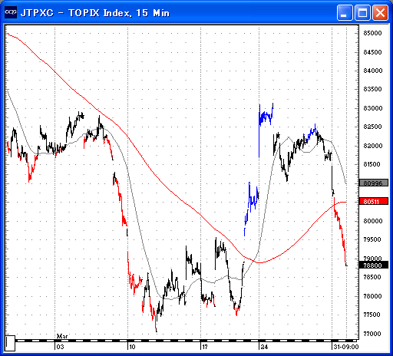Maximize the JTPXC chart window

click(362, 12)
